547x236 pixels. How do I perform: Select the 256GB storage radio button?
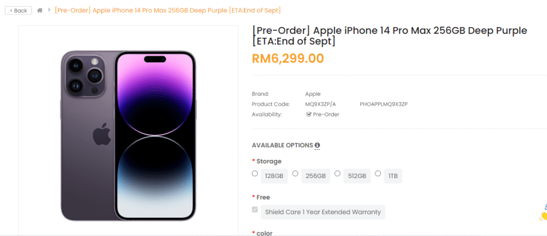click(x=295, y=173)
